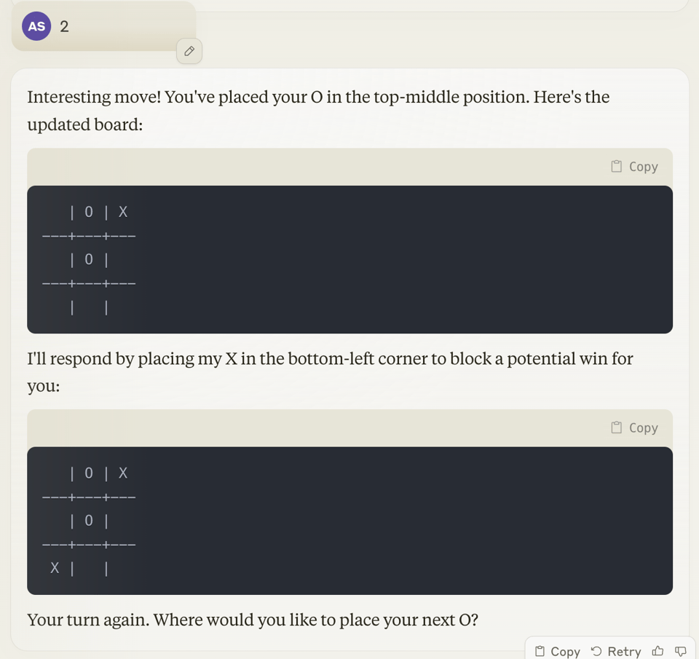This screenshot has width=699, height=659.
Task: Click inside the first tic-tac-toe board code block
Action: point(349,259)
